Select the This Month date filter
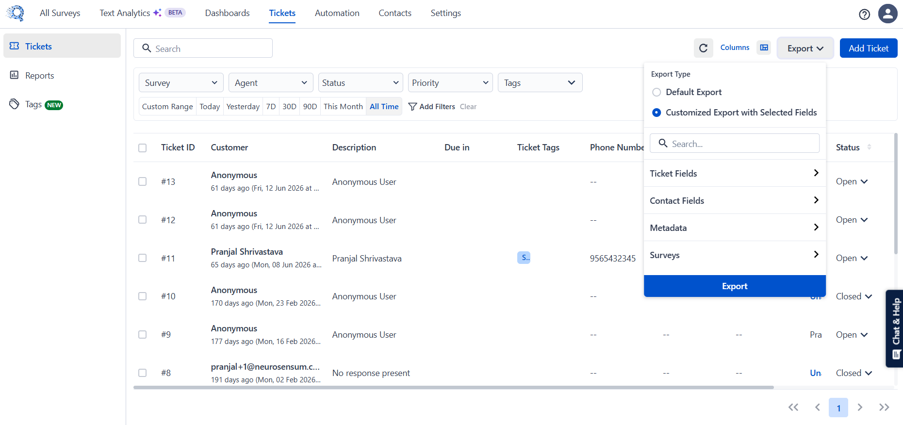Viewport: 903px width, 425px height. click(x=343, y=107)
